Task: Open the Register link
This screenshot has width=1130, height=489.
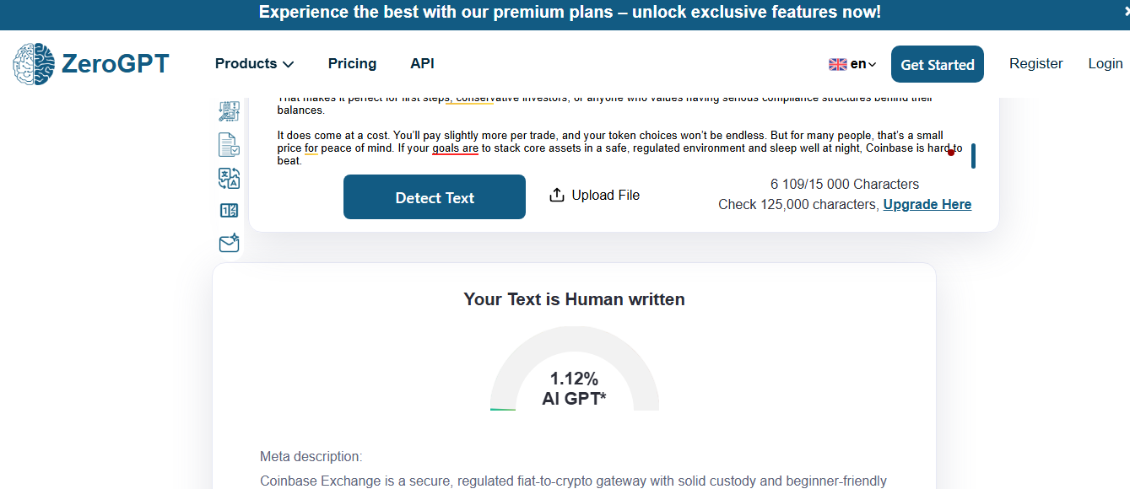Action: click(1035, 64)
